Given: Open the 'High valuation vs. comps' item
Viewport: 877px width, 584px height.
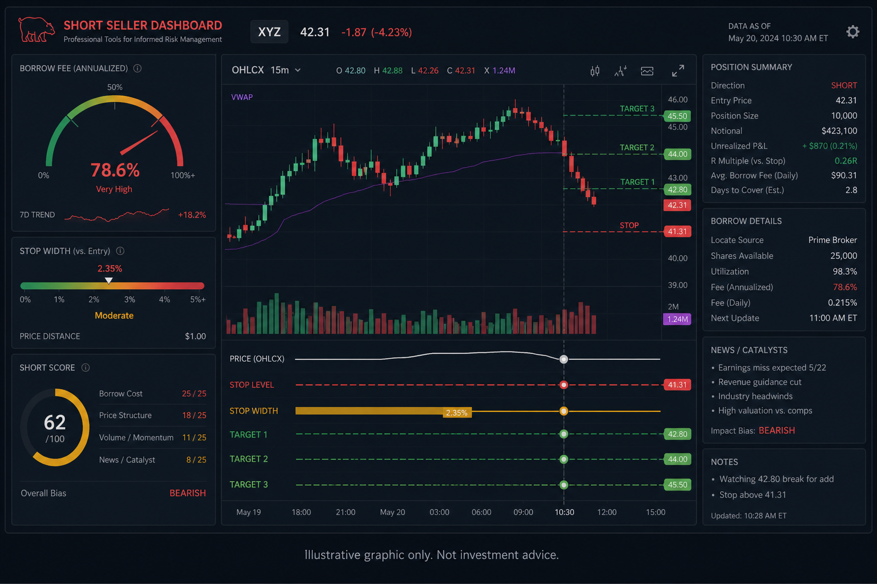Looking at the screenshot, I should coord(765,411).
